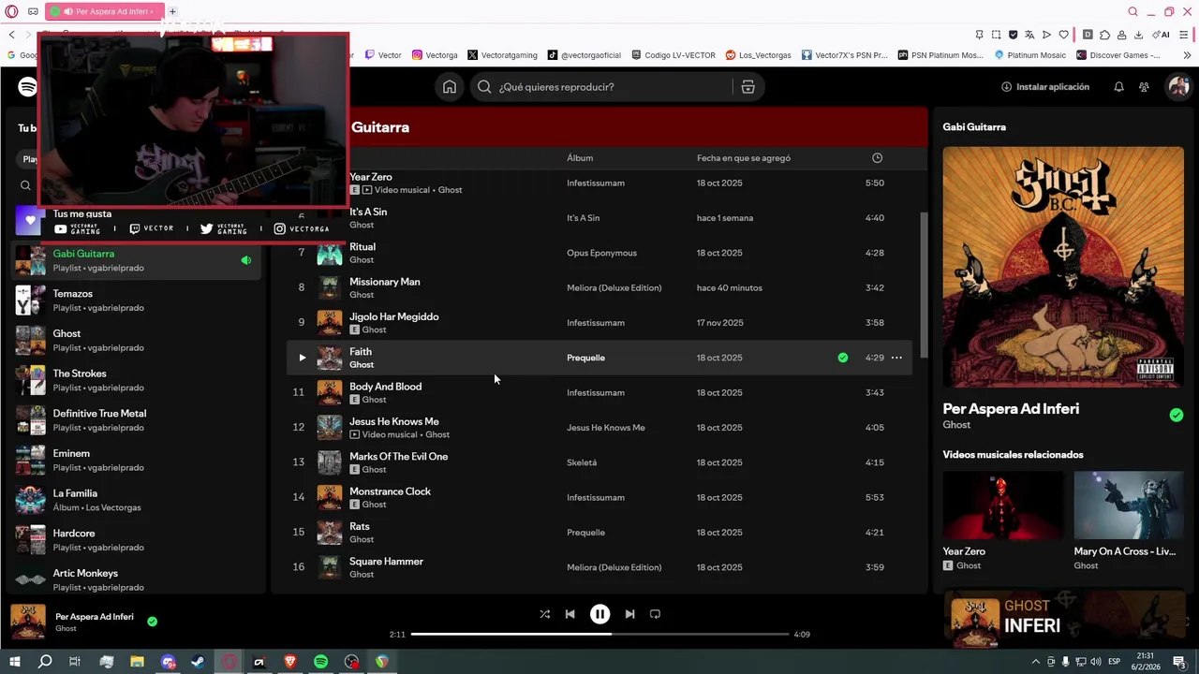Skip to next track
1199x674 pixels.
click(x=629, y=614)
